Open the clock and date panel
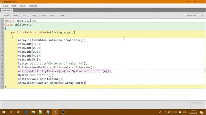 click(193, 112)
